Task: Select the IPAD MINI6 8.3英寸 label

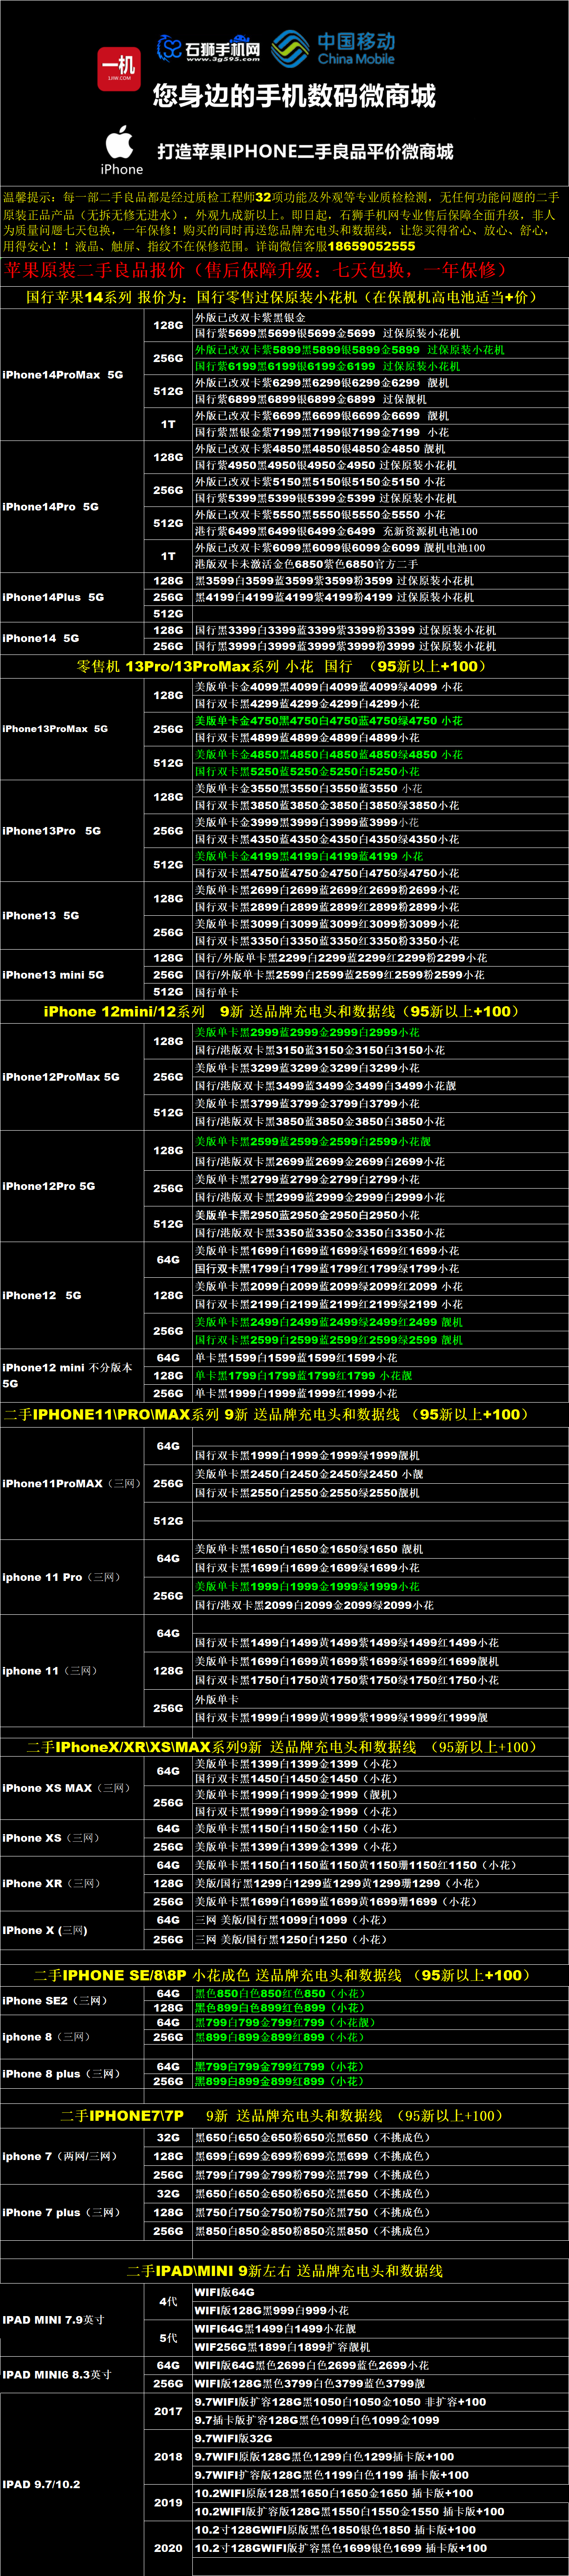Action: [57, 2374]
